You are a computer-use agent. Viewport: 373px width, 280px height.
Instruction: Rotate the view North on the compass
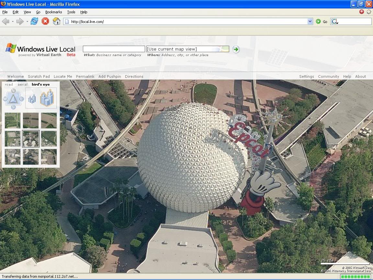tap(13, 91)
